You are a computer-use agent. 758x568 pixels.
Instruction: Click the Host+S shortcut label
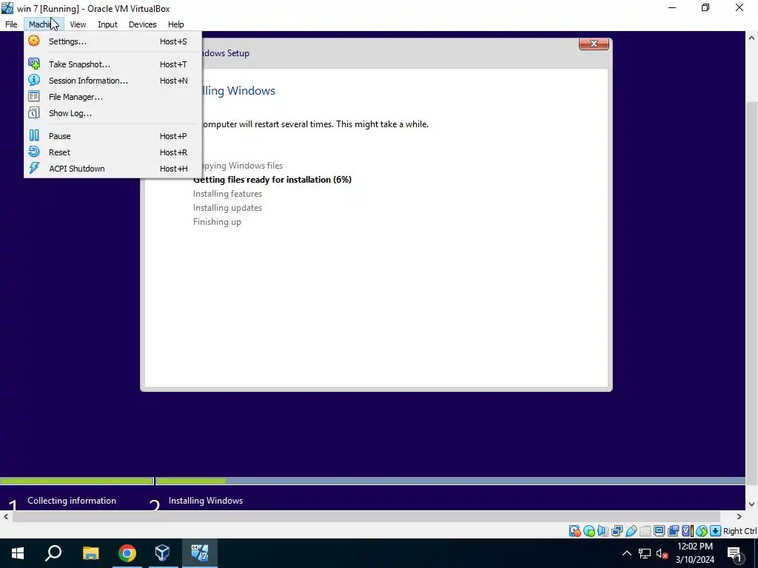coord(173,41)
